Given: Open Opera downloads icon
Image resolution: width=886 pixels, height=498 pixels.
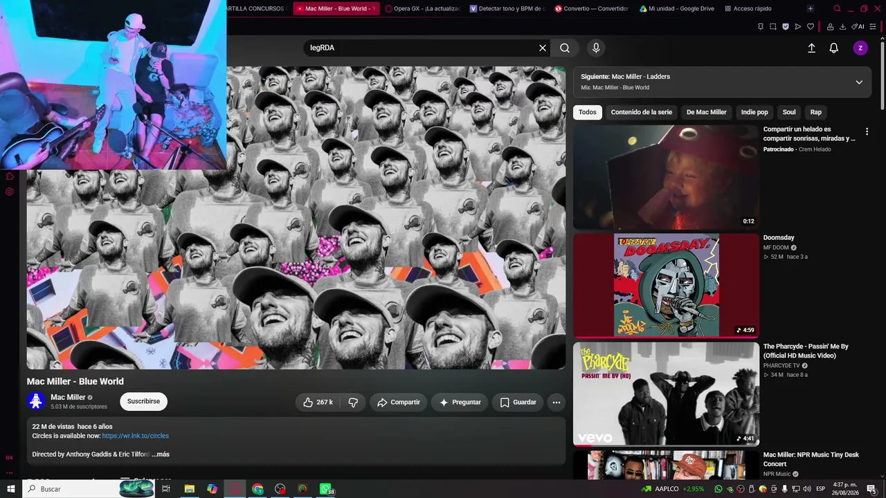Looking at the screenshot, I should point(842,26).
